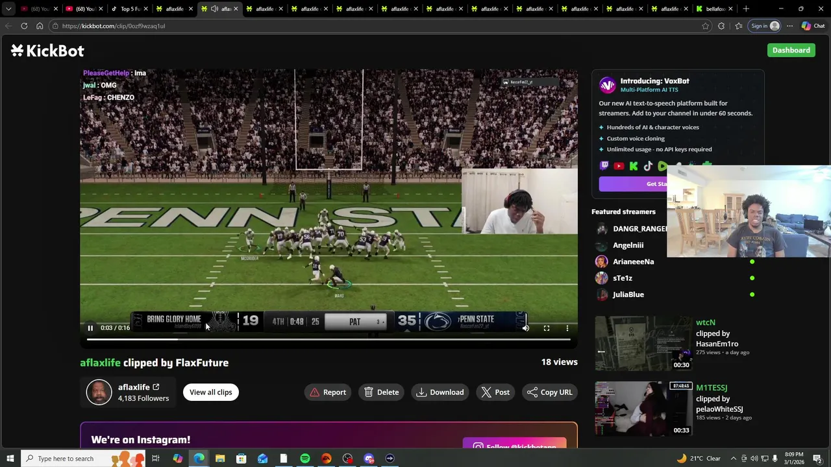Pause the clip with the pause icon
831x467 pixels.
(x=90, y=328)
